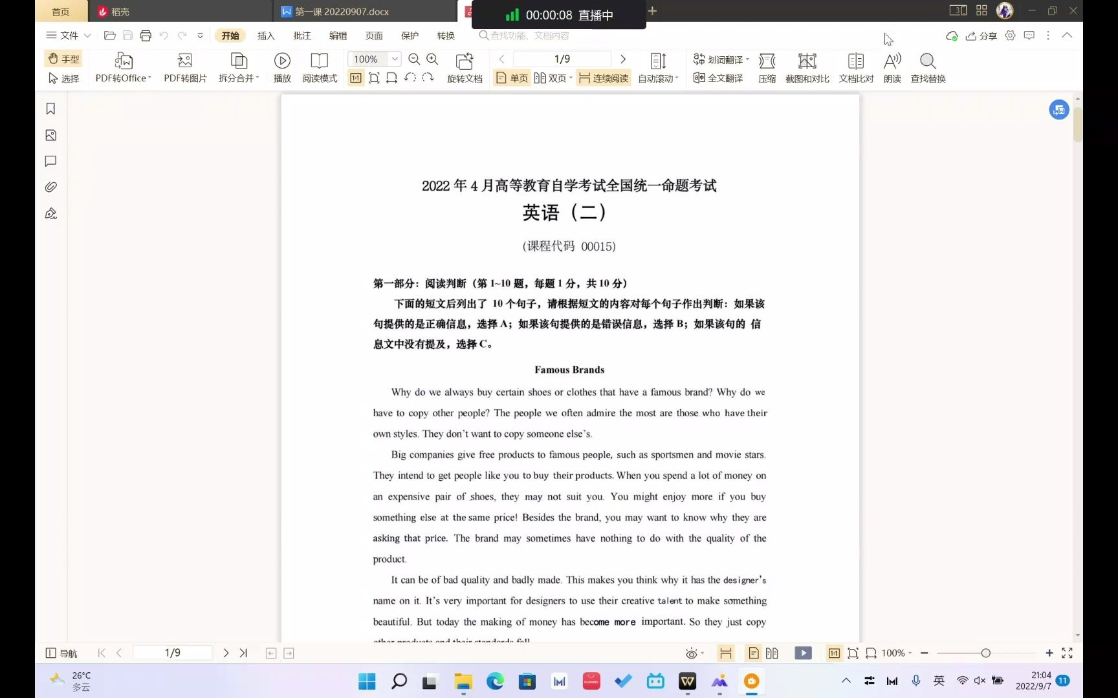The width and height of the screenshot is (1118, 698).
Task: Go to previous page arrow in the toolbar
Action: (501, 59)
